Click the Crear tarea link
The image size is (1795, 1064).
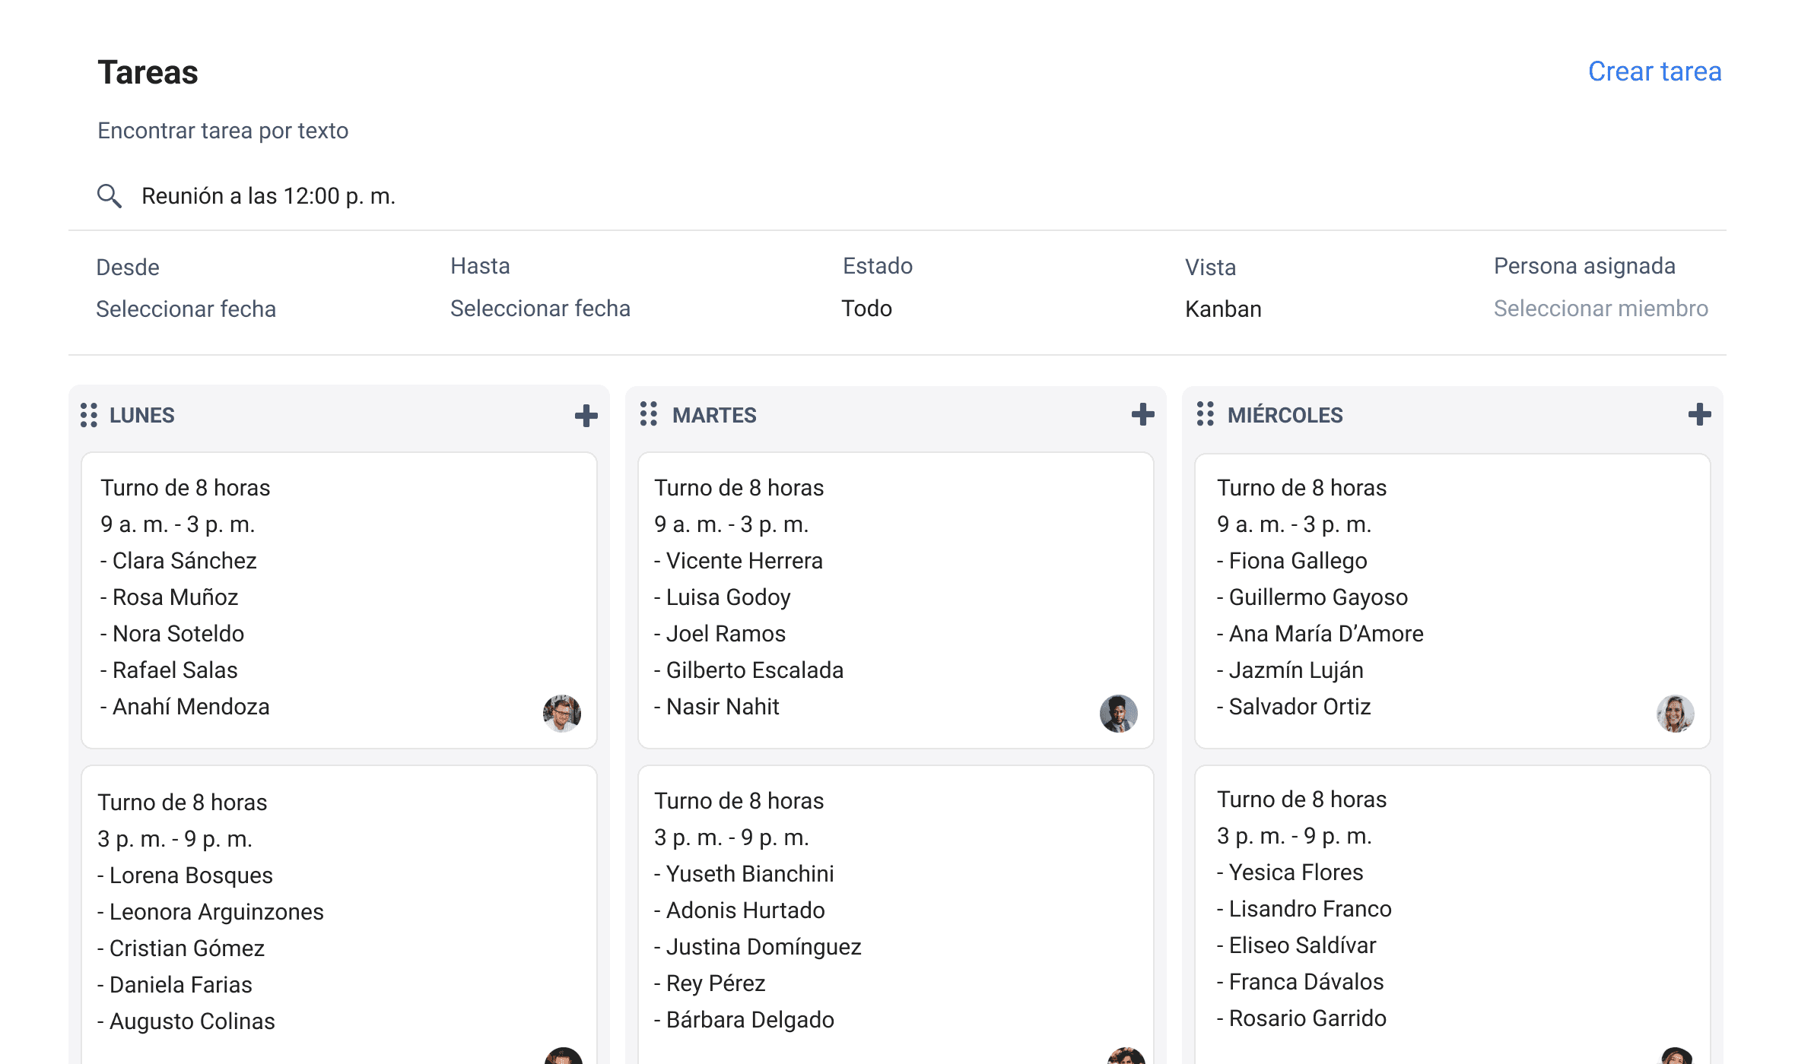pos(1655,71)
